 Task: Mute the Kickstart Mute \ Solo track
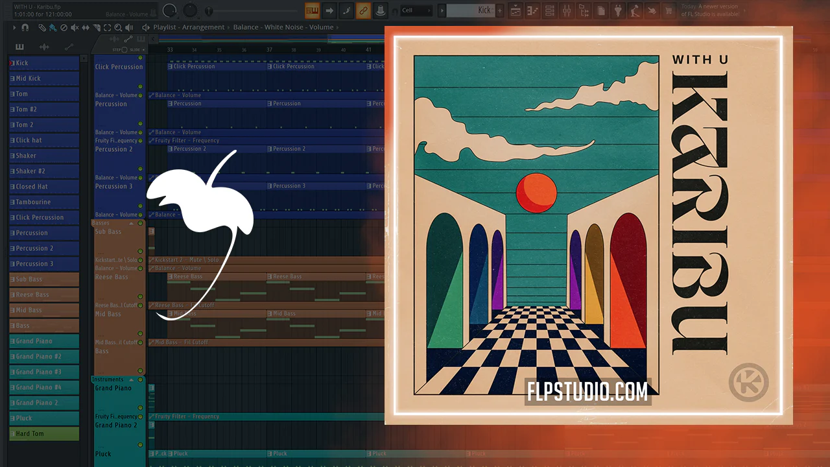[x=140, y=260]
